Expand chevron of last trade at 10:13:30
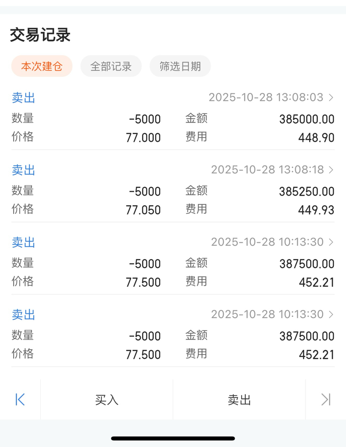This screenshot has width=346, height=447. point(331,315)
